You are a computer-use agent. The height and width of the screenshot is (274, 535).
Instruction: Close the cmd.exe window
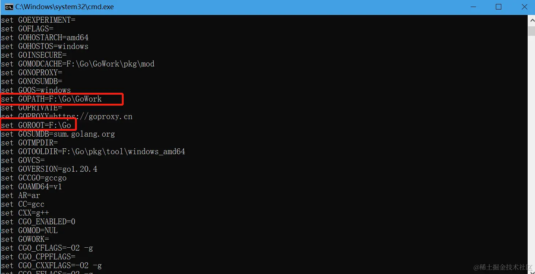(524, 7)
